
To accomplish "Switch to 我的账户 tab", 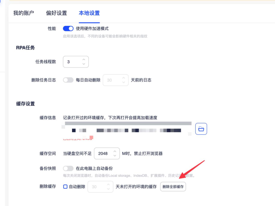I will pos(24,13).
